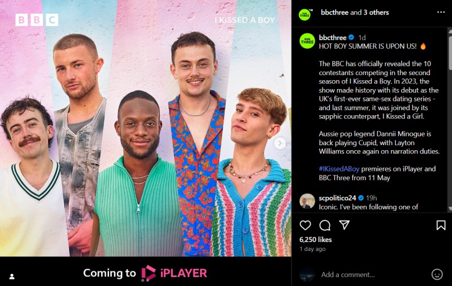Click the comments scrollbar down arrow
Viewport: 452px width, 286px height.
450,209
